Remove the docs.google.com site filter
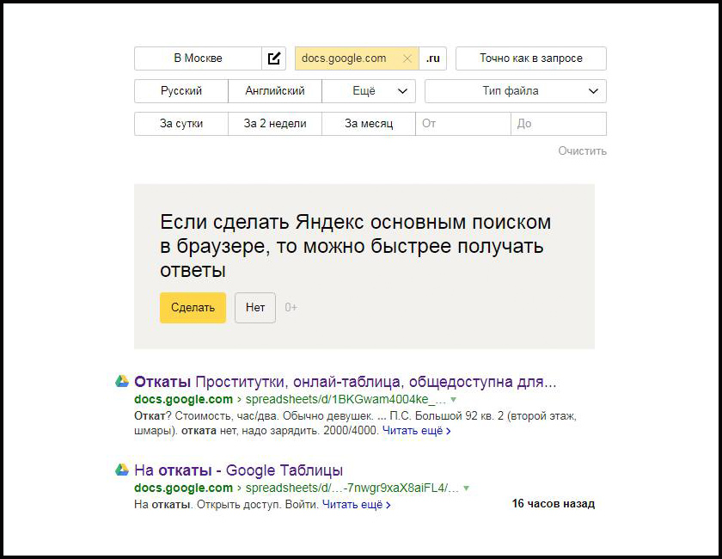The width and height of the screenshot is (722, 559). click(407, 58)
